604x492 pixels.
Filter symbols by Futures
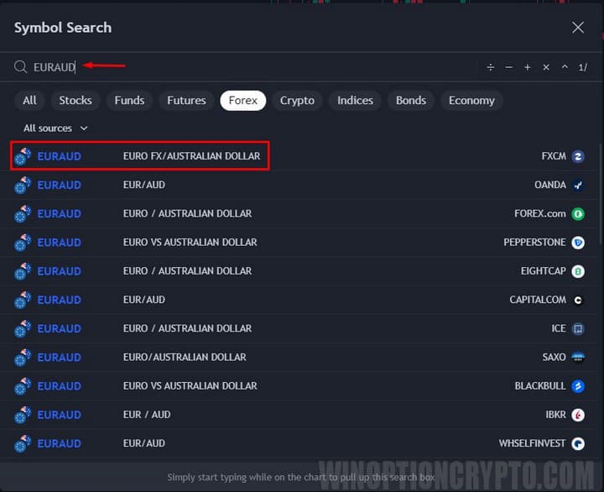186,101
